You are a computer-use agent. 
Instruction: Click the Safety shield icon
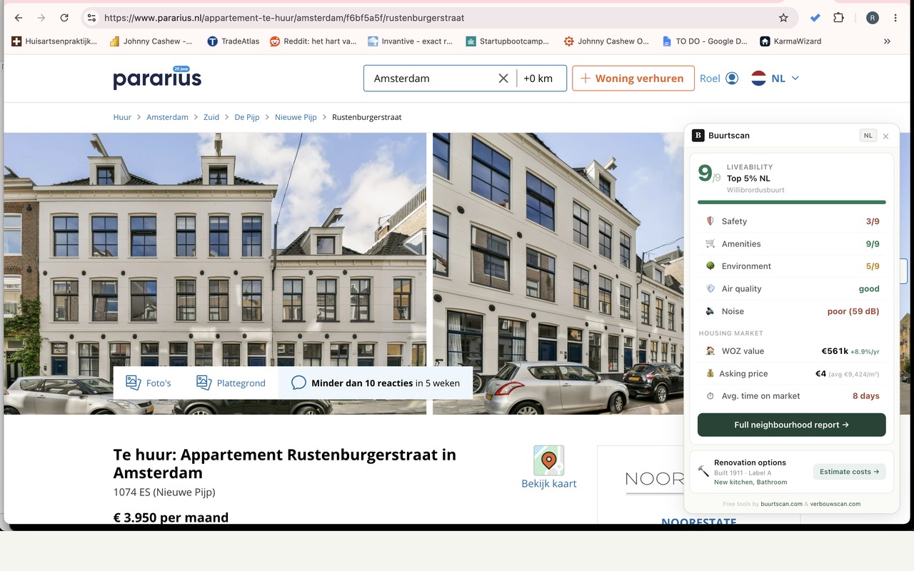[x=710, y=221]
